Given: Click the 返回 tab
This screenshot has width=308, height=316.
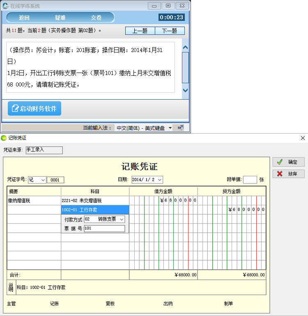Looking at the screenshot, I should point(24,18).
